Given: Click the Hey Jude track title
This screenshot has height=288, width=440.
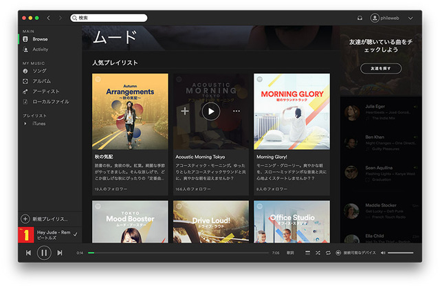Looking at the screenshot, I should (54, 232).
